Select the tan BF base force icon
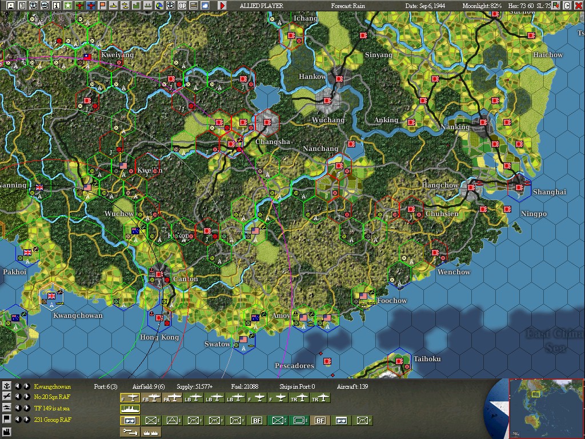The height and width of the screenshot is (439, 585). click(x=320, y=420)
